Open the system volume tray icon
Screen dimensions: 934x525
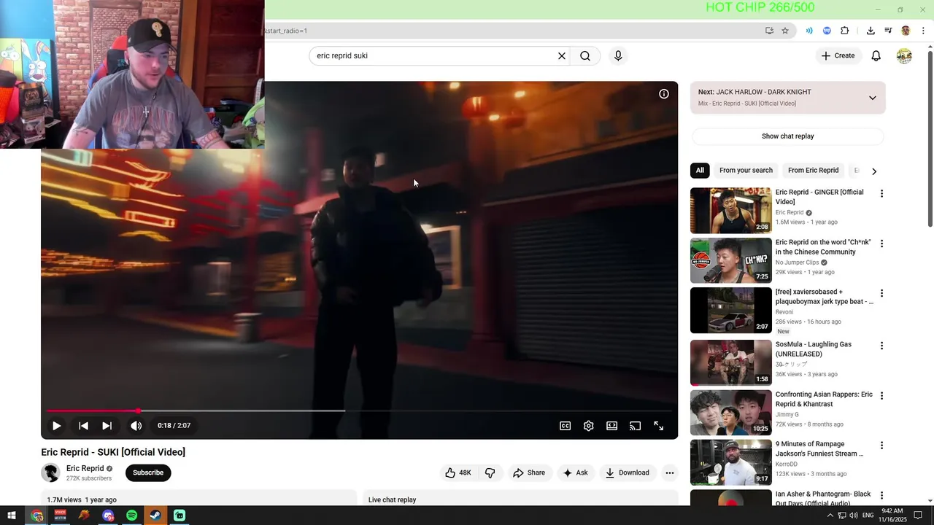(x=854, y=516)
